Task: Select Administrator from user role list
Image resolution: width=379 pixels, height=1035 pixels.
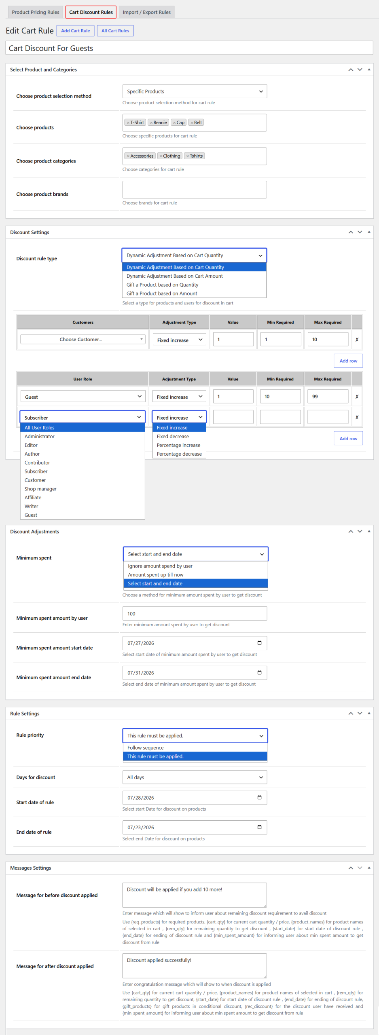Action: pos(83,437)
